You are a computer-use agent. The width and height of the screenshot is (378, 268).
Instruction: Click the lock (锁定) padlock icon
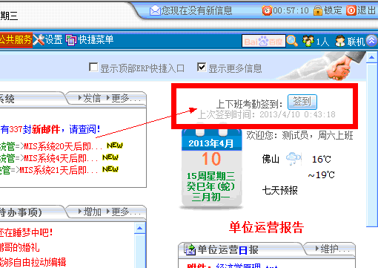318,10
